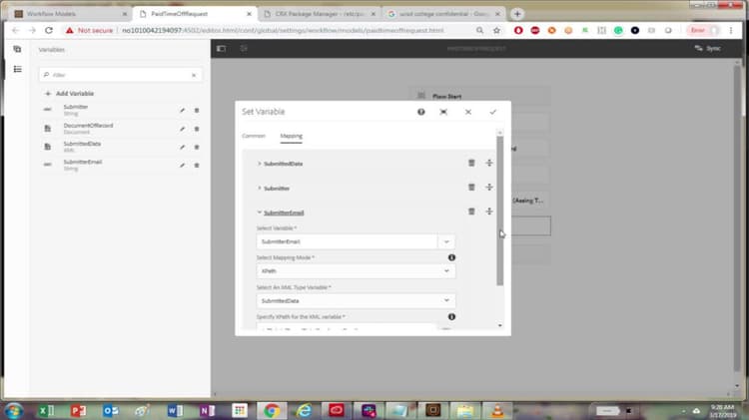This screenshot has width=749, height=420.
Task: Open the components side rail icon
Action: click(x=17, y=49)
